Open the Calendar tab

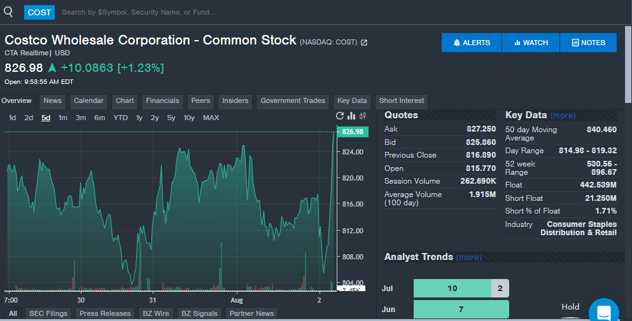[x=88, y=101]
